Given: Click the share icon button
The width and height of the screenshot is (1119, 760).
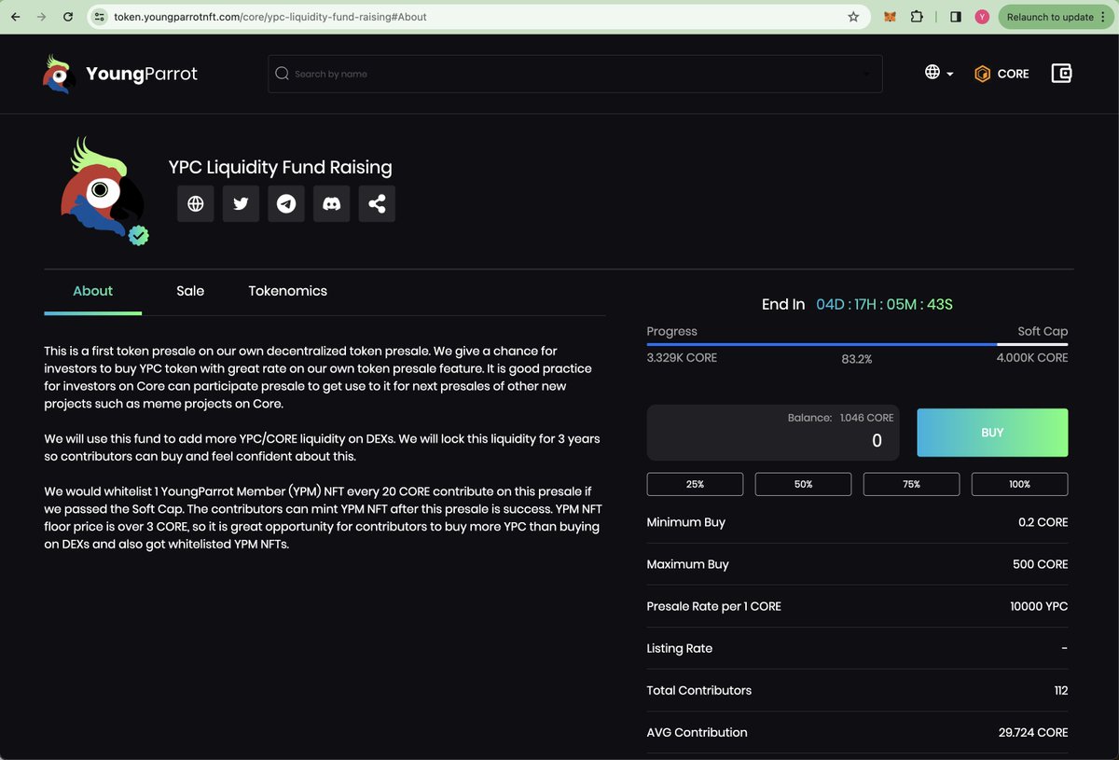Looking at the screenshot, I should tap(377, 203).
